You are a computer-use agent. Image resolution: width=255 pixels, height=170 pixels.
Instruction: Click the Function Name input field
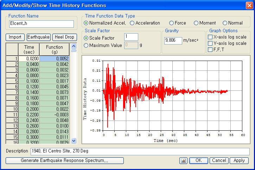42,24
